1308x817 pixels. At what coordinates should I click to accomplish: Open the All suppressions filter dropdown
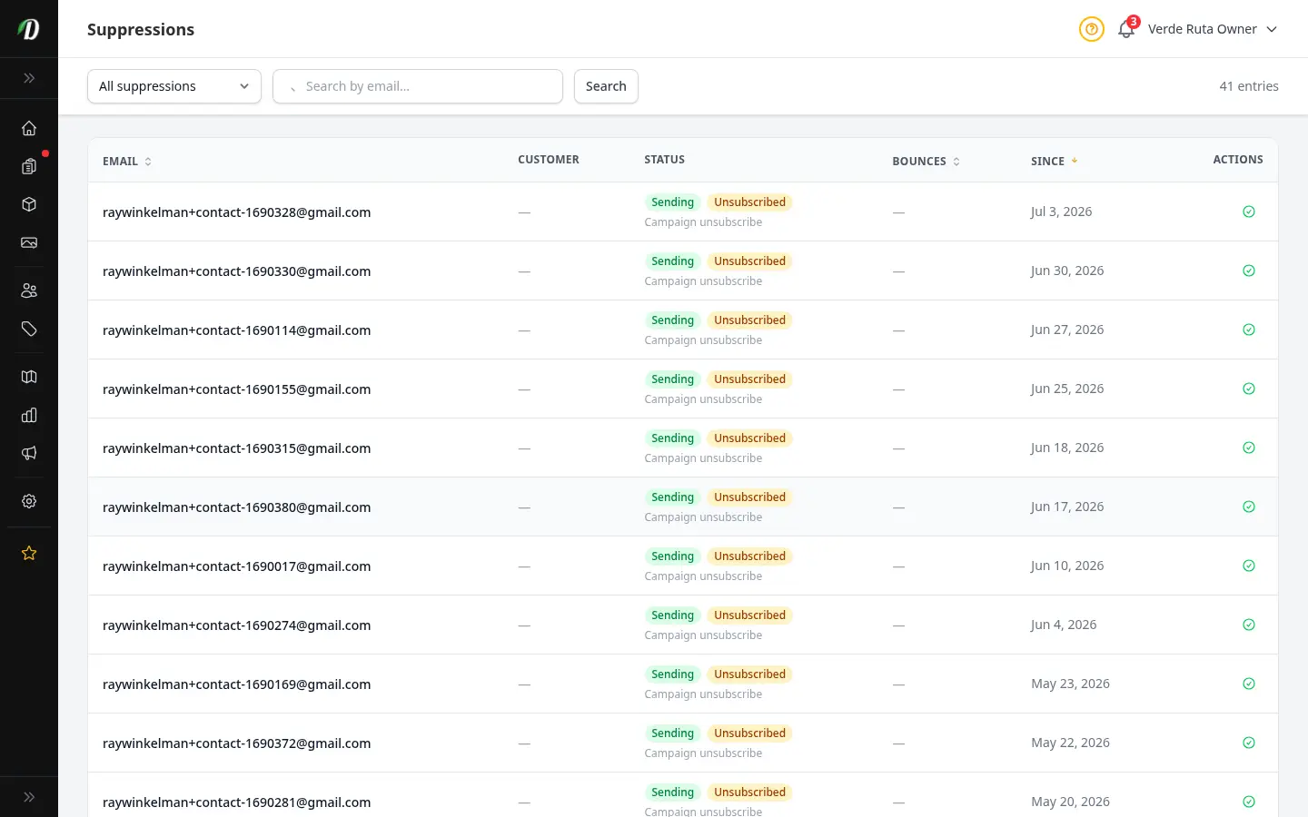[x=174, y=86]
